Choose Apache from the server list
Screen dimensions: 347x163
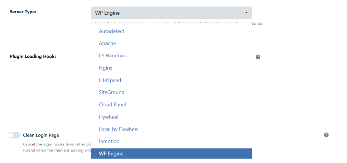pos(171,43)
